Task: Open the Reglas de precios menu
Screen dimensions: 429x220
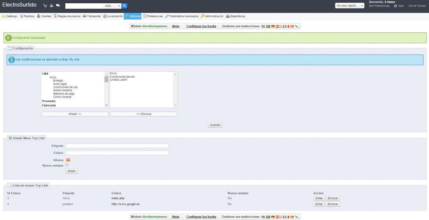Action: click(67, 16)
